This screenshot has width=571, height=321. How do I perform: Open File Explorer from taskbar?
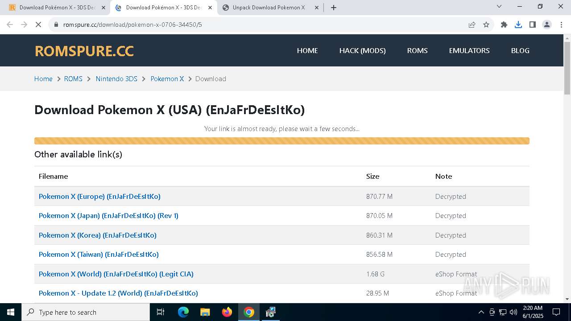[x=205, y=312]
